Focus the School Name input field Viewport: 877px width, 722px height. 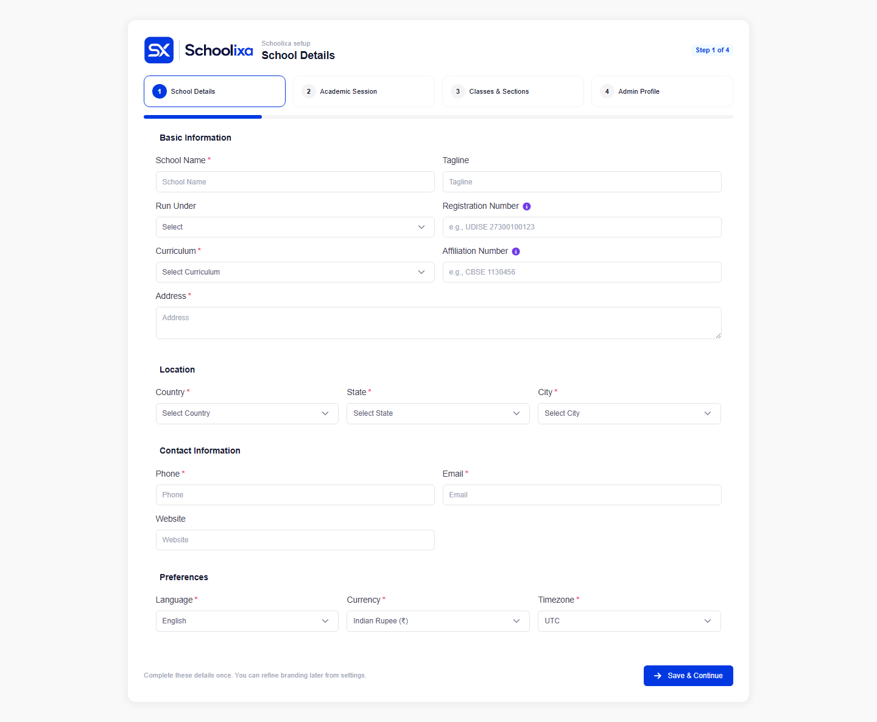tap(295, 182)
